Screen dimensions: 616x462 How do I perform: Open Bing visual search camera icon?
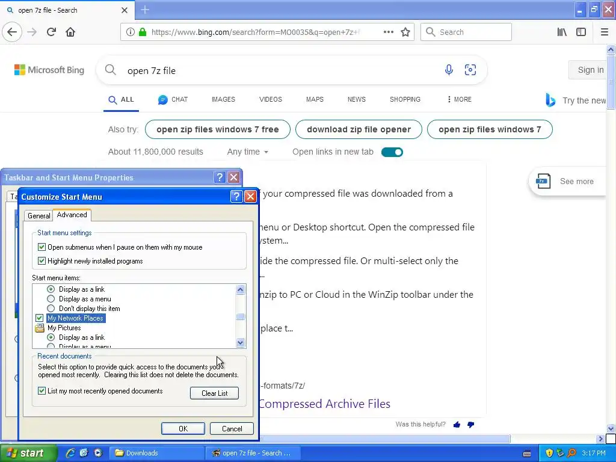tap(470, 70)
